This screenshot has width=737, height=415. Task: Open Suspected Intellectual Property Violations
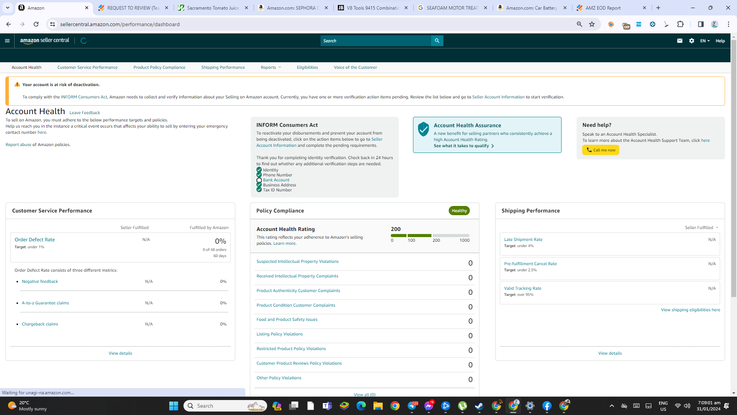[297, 262]
